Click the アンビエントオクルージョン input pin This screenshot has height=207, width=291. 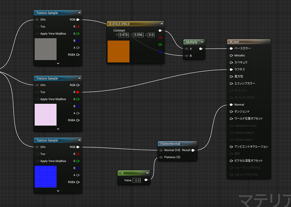click(231, 147)
